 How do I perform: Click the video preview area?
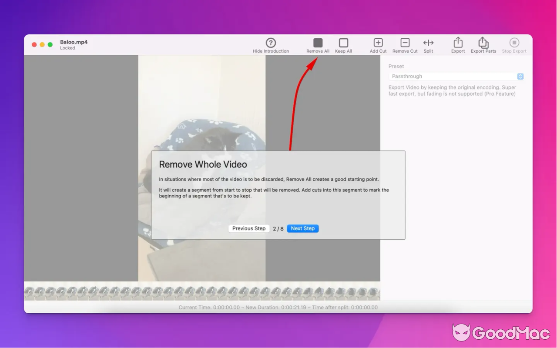pyautogui.click(x=202, y=109)
